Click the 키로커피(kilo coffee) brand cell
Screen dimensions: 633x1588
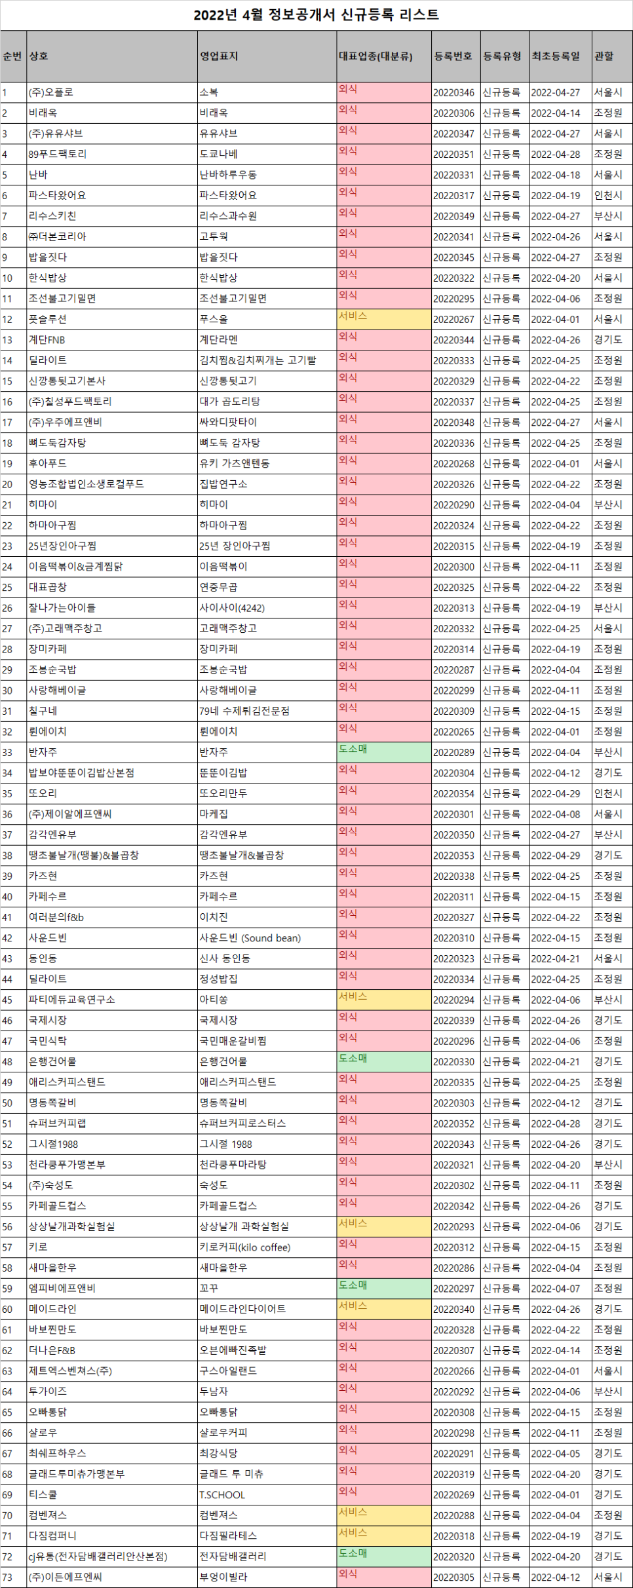(267, 1247)
